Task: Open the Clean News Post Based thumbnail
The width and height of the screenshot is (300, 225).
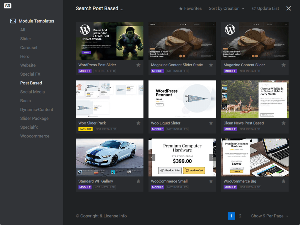Action: tap(255, 99)
